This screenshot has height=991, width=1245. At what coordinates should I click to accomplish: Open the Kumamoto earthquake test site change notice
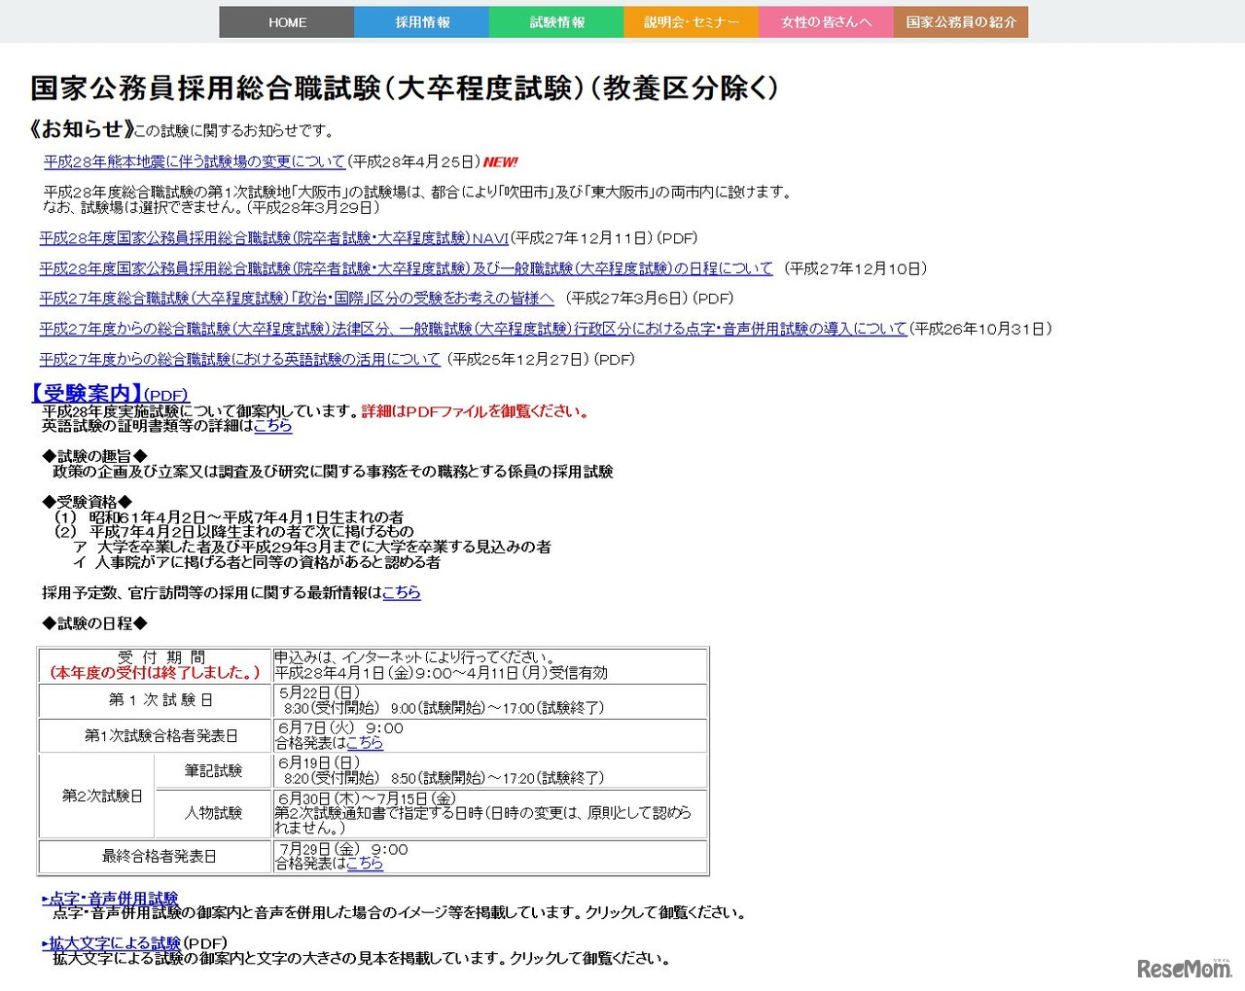point(191,161)
